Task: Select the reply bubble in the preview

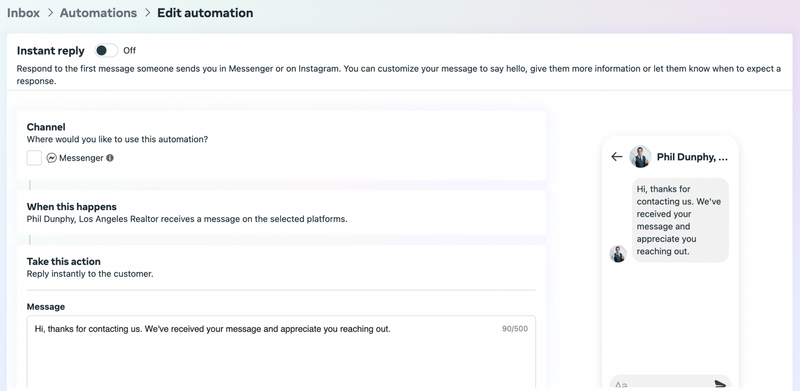Action: 680,220
